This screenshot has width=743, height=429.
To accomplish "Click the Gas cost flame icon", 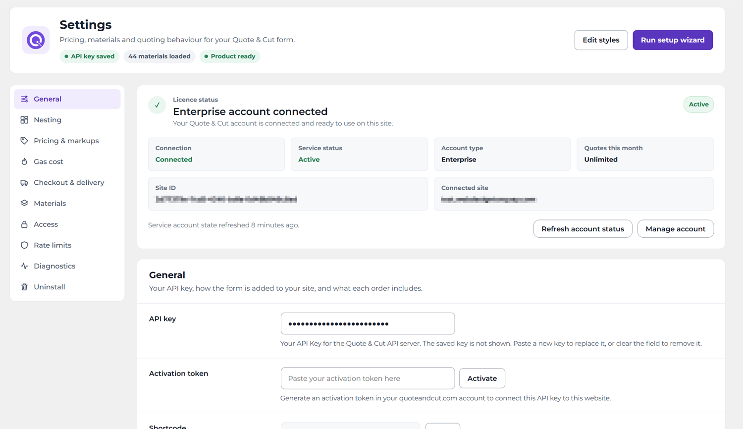I will (24, 161).
